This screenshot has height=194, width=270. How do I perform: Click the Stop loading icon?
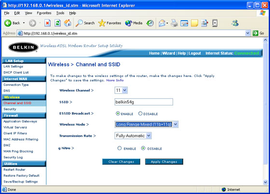tap(48, 23)
